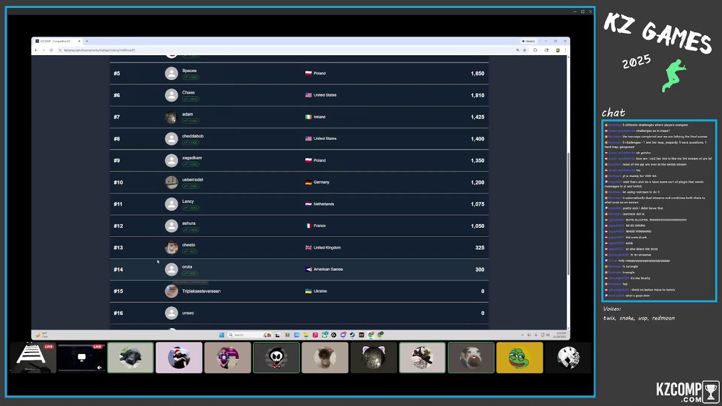Select the skull avatar voice participant
This screenshot has width=722, height=406.
276,358
